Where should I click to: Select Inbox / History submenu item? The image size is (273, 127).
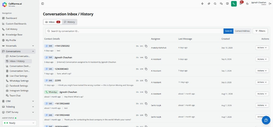pyautogui.click(x=18, y=61)
